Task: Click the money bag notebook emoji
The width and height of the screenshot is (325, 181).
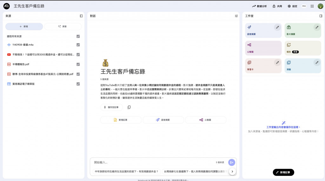Action: pyautogui.click(x=105, y=63)
